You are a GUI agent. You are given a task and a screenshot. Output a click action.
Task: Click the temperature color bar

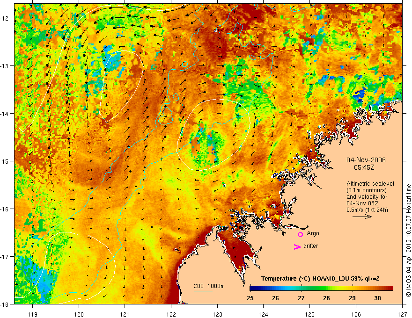[321, 289]
